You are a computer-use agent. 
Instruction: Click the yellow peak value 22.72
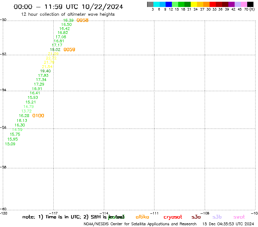coord(51,58)
